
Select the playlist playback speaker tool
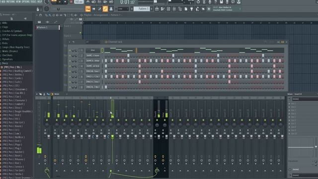(x=76, y=15)
